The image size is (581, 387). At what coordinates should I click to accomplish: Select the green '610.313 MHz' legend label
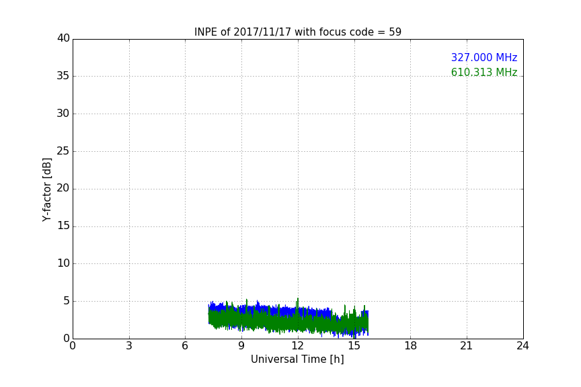pos(484,72)
